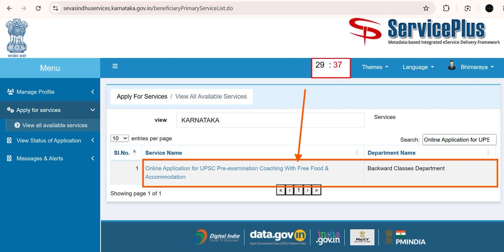Click the Bhimaraya user avatar icon
The width and height of the screenshot is (504, 252).
point(452,66)
